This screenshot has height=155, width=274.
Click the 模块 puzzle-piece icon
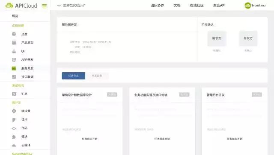coord(14,137)
